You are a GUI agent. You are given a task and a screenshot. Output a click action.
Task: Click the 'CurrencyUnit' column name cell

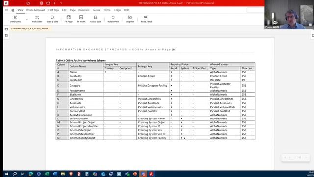coord(85,111)
